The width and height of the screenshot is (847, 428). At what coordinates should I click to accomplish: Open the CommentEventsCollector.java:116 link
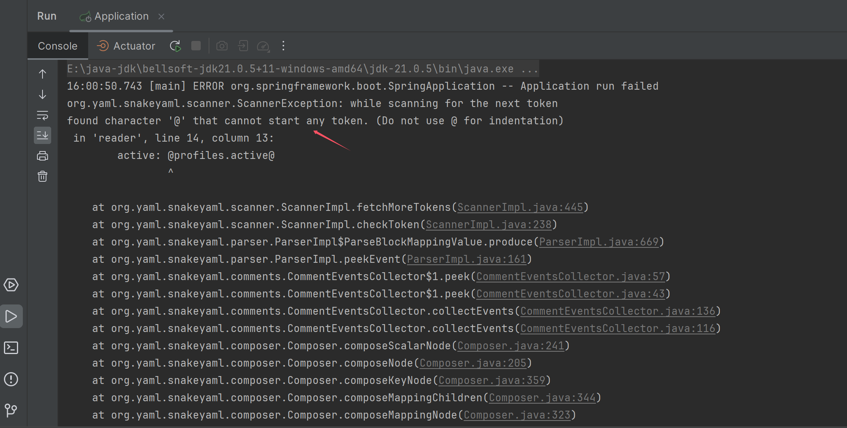click(x=618, y=328)
